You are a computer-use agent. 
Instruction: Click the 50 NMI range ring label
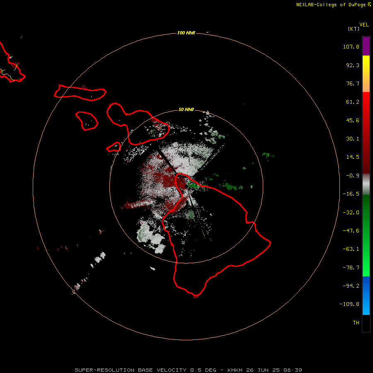click(186, 109)
